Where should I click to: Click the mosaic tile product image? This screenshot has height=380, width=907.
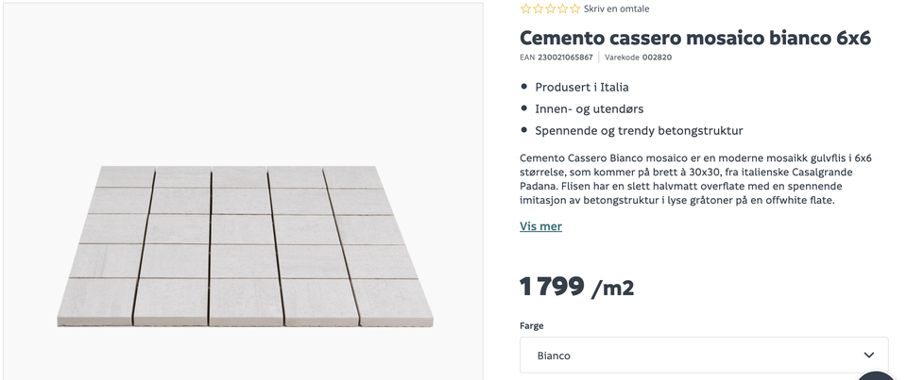[244, 245]
